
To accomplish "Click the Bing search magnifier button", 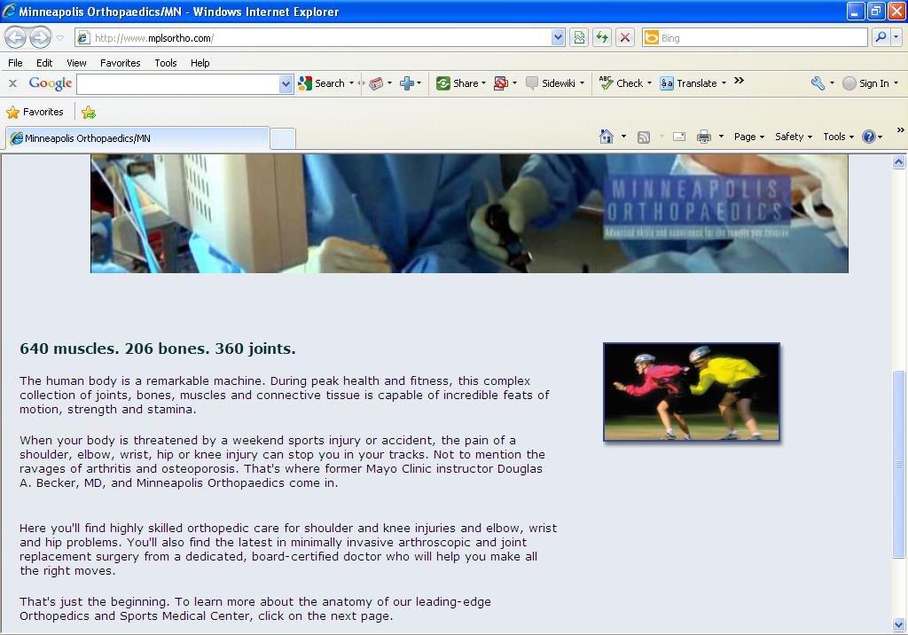I will 881,37.
